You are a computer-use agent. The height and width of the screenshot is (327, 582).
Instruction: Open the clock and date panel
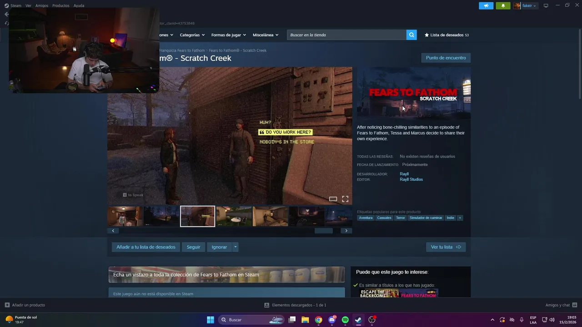(x=567, y=320)
